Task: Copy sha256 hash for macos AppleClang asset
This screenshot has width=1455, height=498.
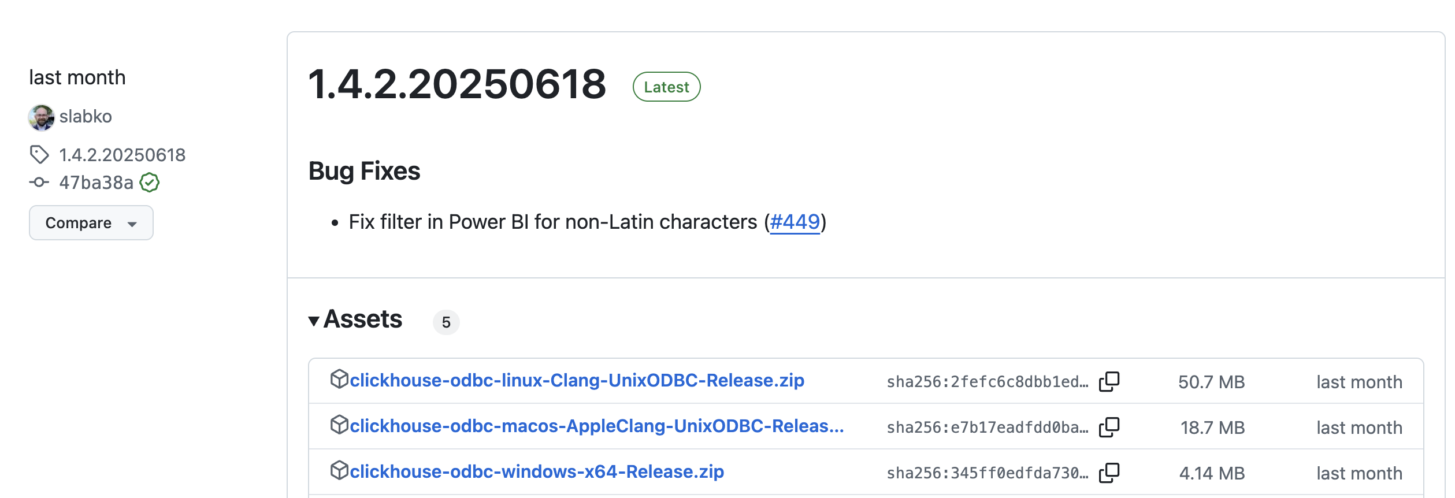Action: point(1109,428)
